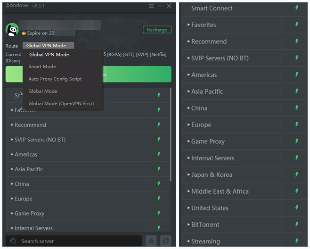Click lightning icon for Middle East & Africa
310x249 pixels.
click(x=297, y=191)
